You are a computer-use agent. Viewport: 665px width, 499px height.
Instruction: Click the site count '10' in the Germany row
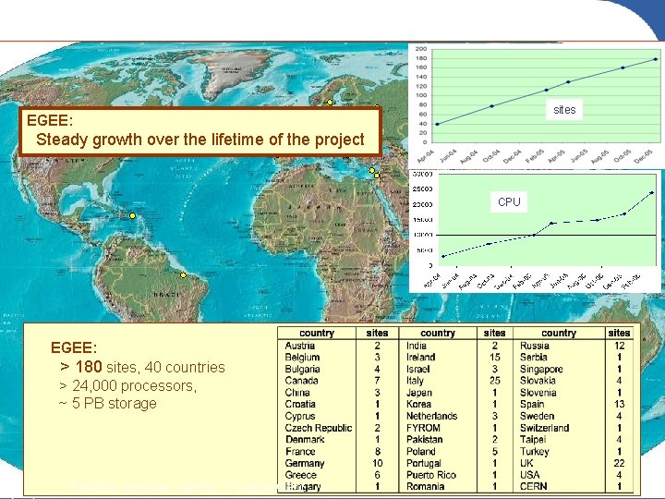tap(377, 463)
